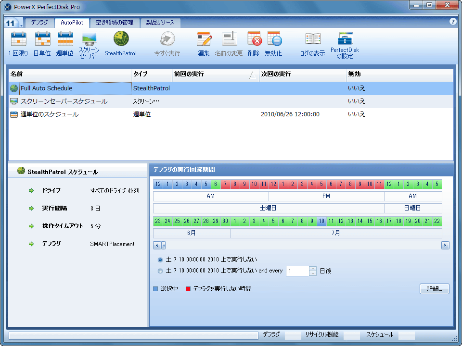
Task: Create a one-time (1回限り) schedule
Action: coord(18,44)
